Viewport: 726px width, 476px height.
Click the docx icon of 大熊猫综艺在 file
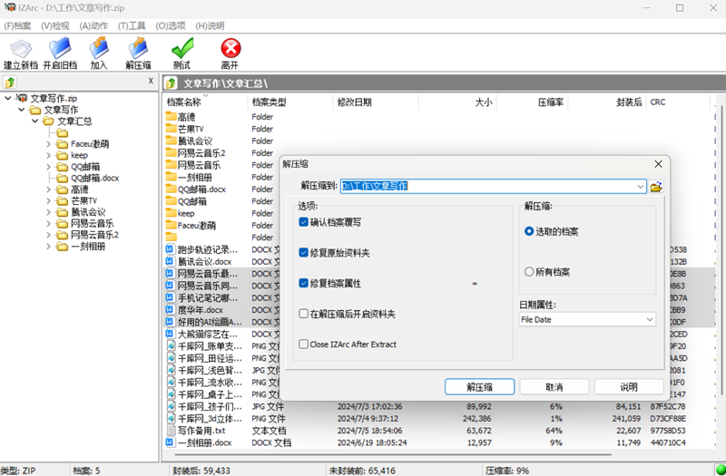(170, 334)
